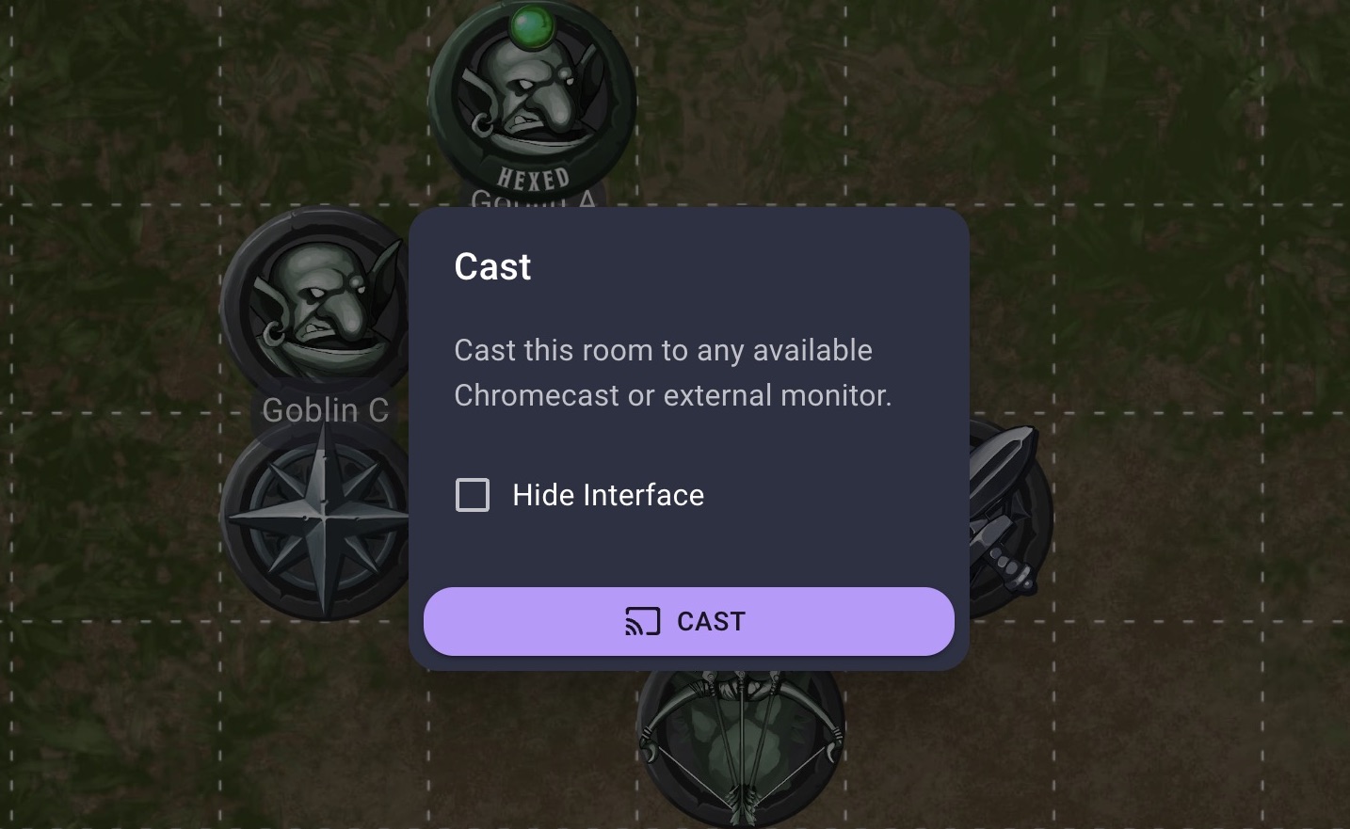
Task: Select the Goblin C token portrait
Action: pyautogui.click(x=320, y=301)
